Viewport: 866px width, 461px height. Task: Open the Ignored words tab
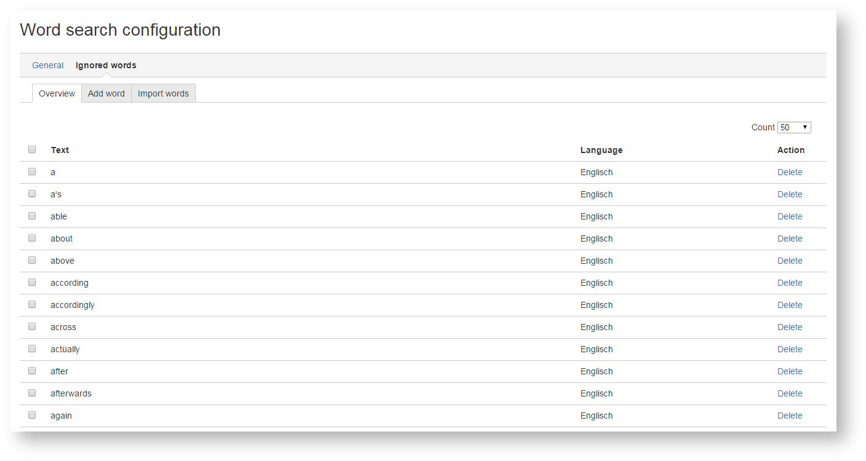coord(106,65)
